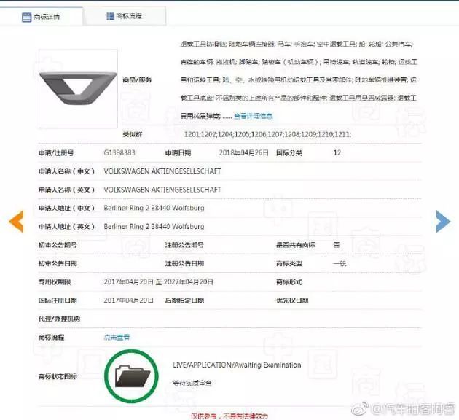Click the 类似群 label

point(133,134)
